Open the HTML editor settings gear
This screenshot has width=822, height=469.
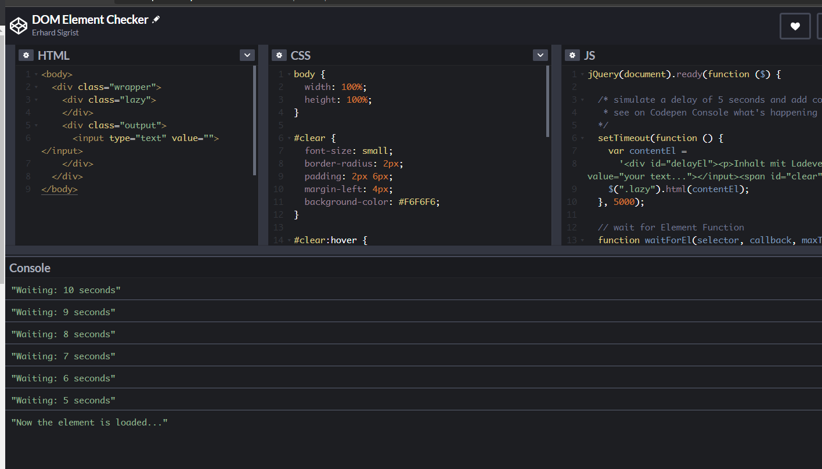tap(26, 55)
